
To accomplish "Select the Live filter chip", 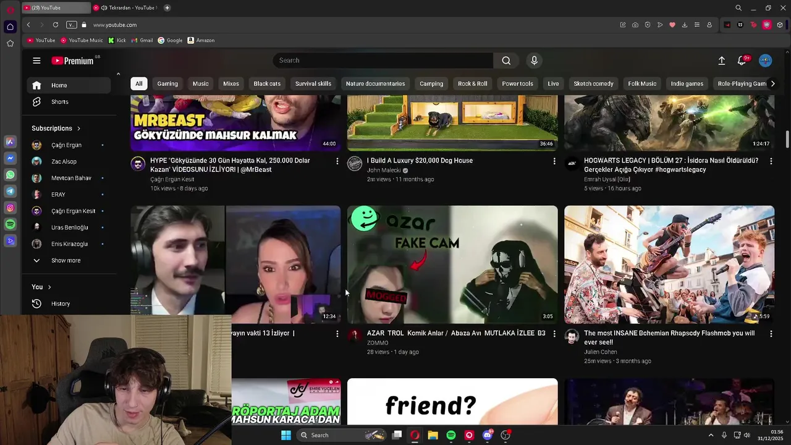I will coord(553,83).
